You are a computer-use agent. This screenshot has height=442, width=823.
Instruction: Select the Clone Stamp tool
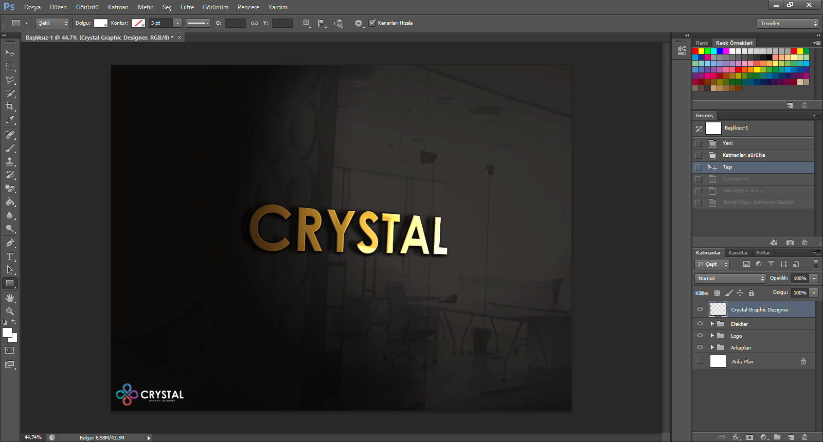tap(10, 161)
